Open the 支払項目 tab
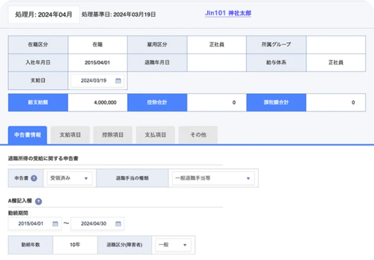This screenshot has height=260, width=374. [x=155, y=135]
